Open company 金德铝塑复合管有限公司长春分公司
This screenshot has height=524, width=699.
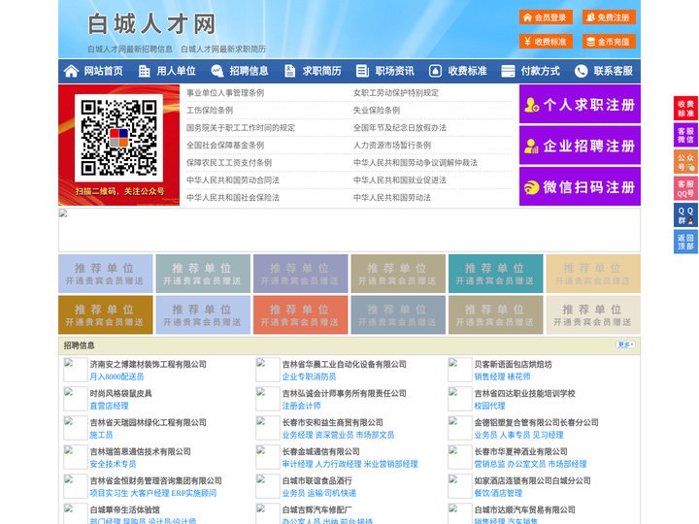click(536, 422)
